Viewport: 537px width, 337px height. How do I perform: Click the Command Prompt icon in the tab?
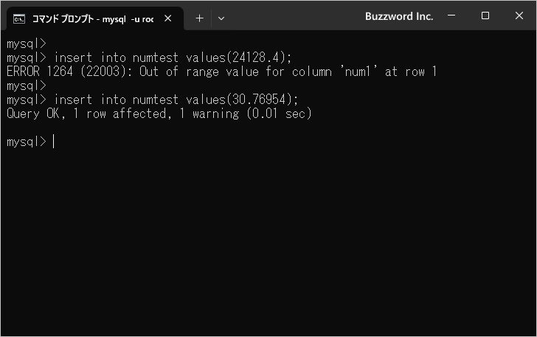pos(19,19)
